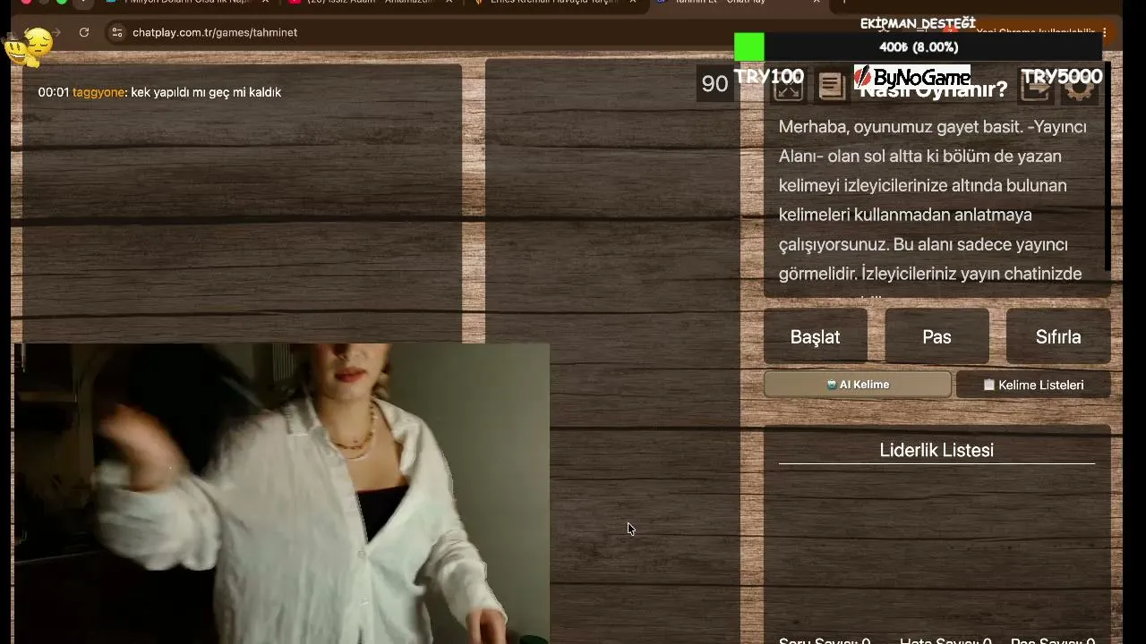The width and height of the screenshot is (1146, 644).
Task: Click the TRY100 label
Action: 769,77
